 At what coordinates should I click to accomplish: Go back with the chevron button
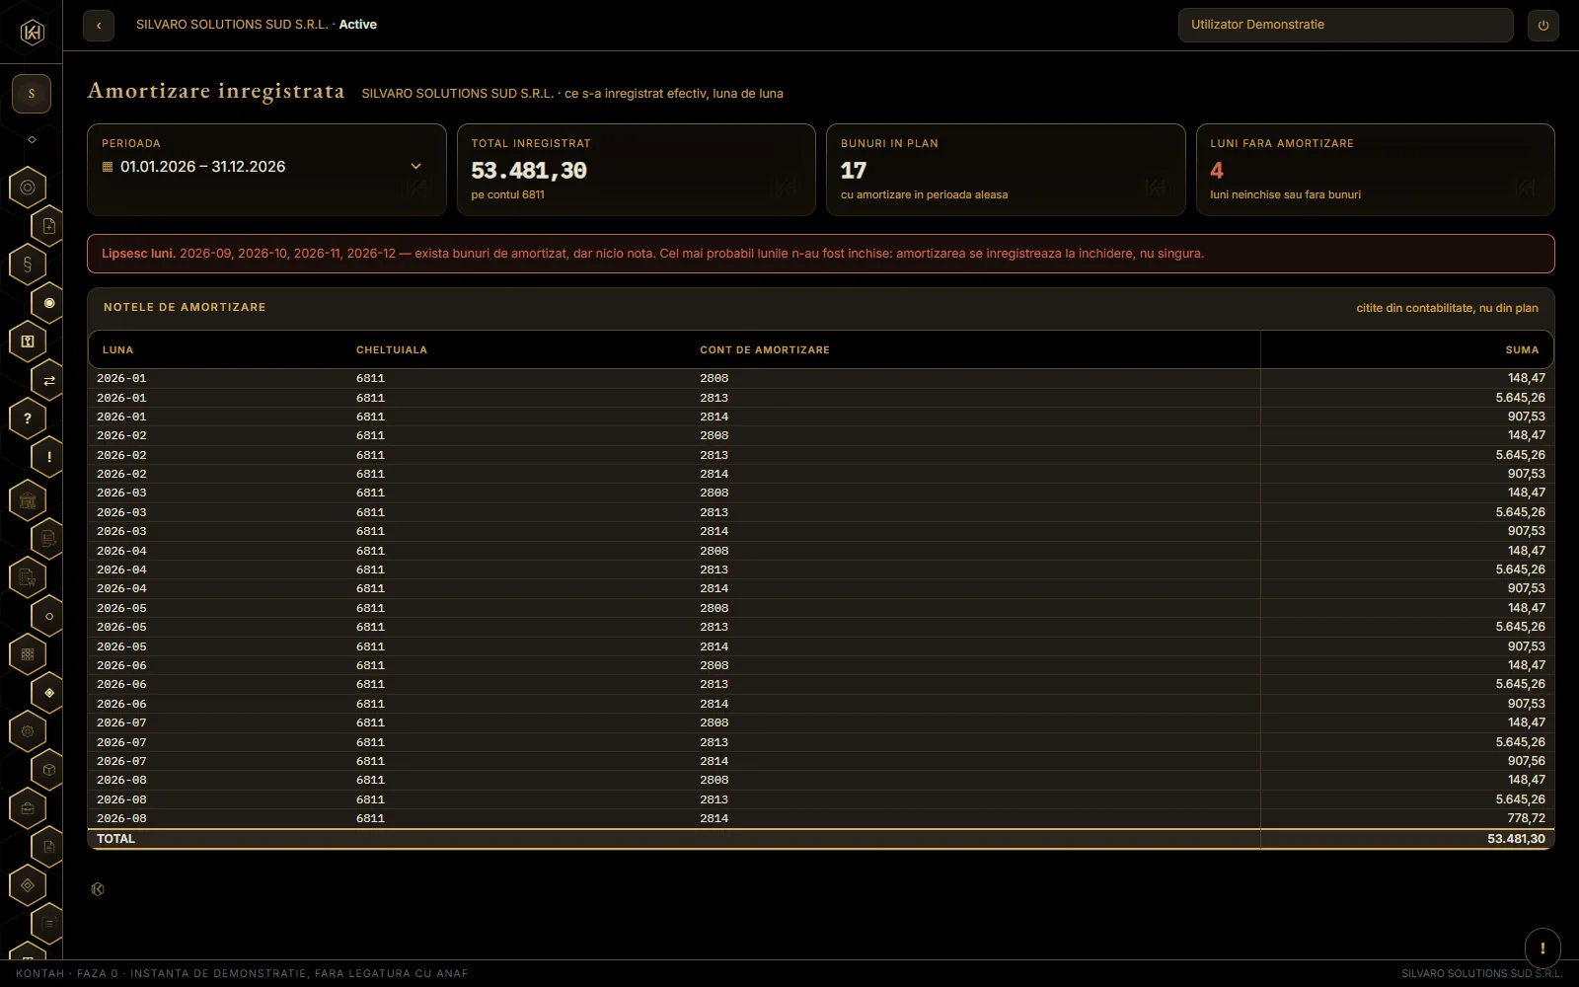click(99, 26)
